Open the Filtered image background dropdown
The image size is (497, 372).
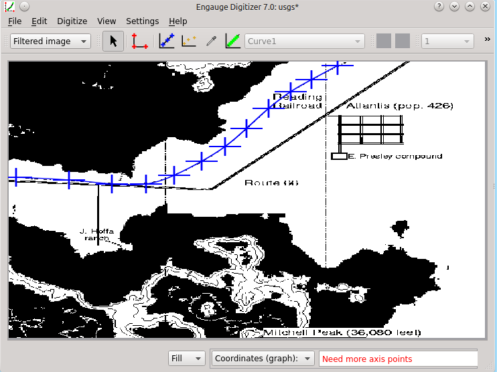pyautogui.click(x=51, y=41)
